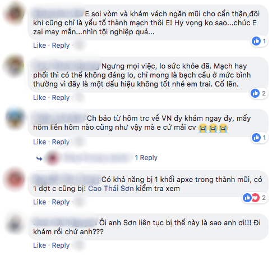Like the 'Ch bảo từ hôm trc' comment
The image size is (277, 255).
point(39,142)
